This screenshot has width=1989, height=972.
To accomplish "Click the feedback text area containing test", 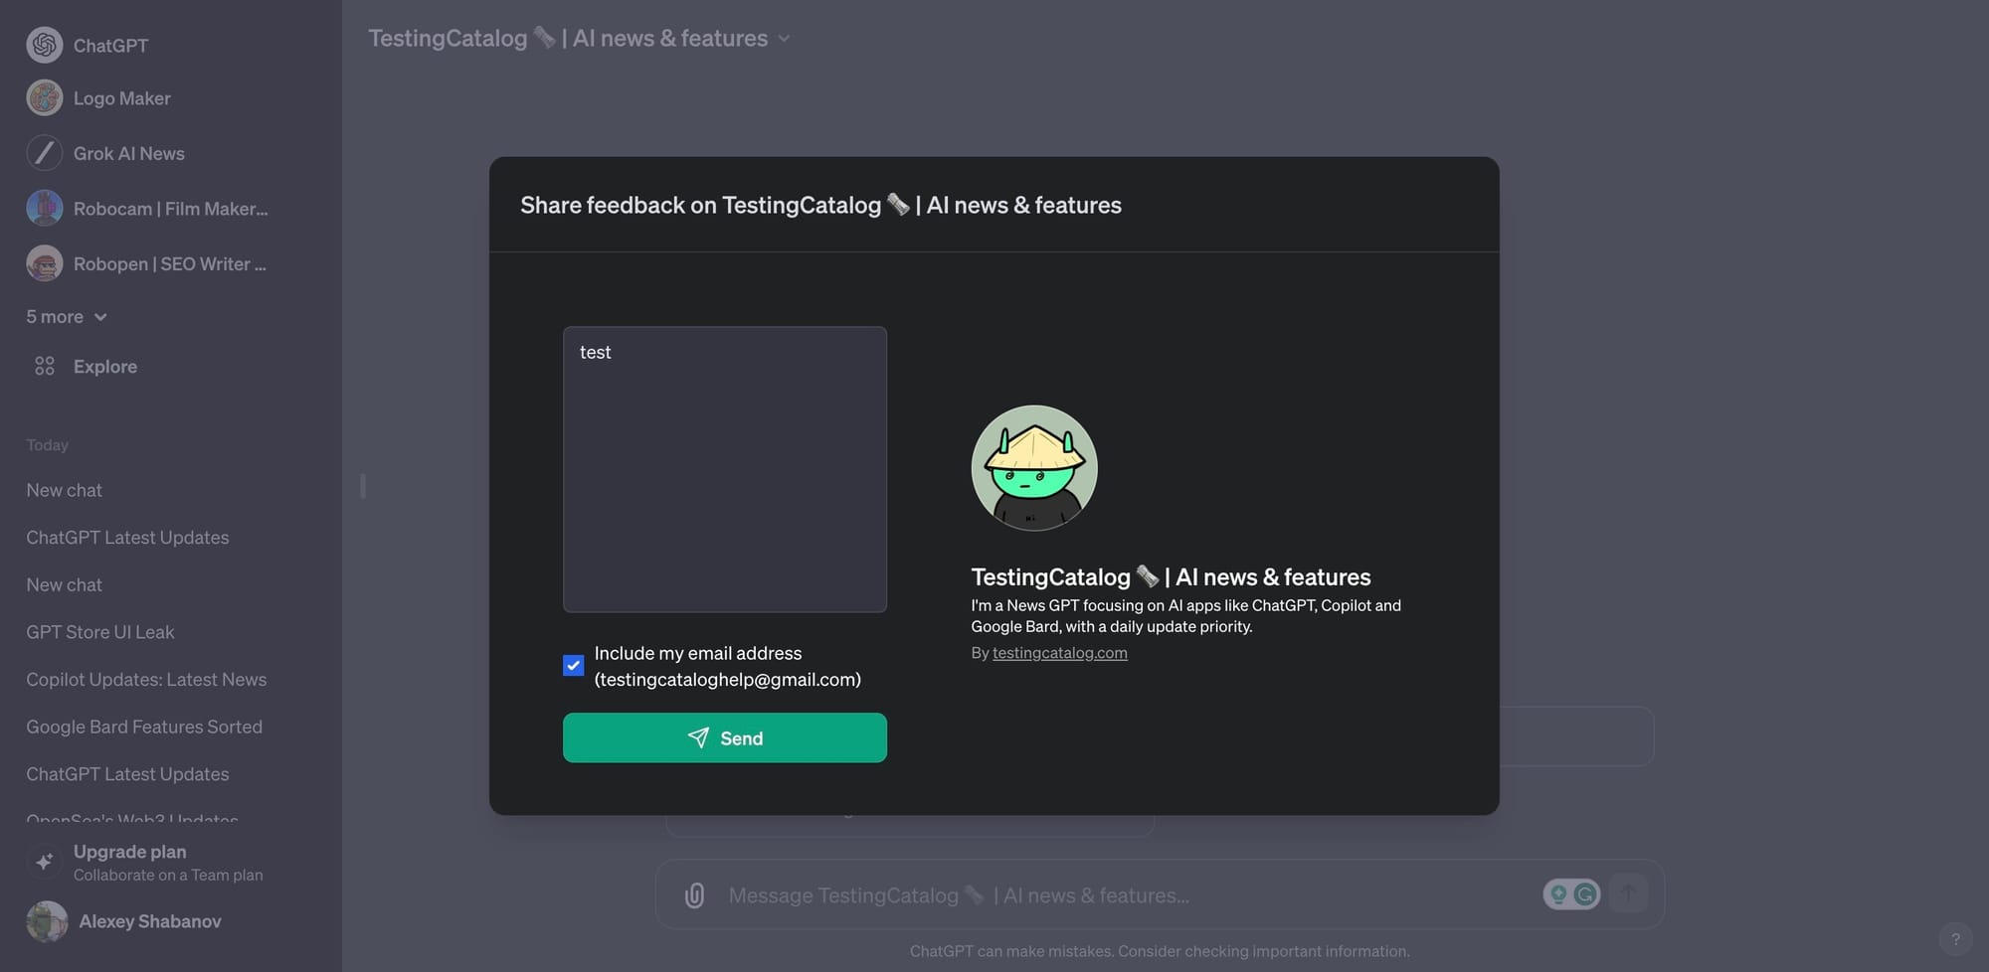I will tap(725, 469).
